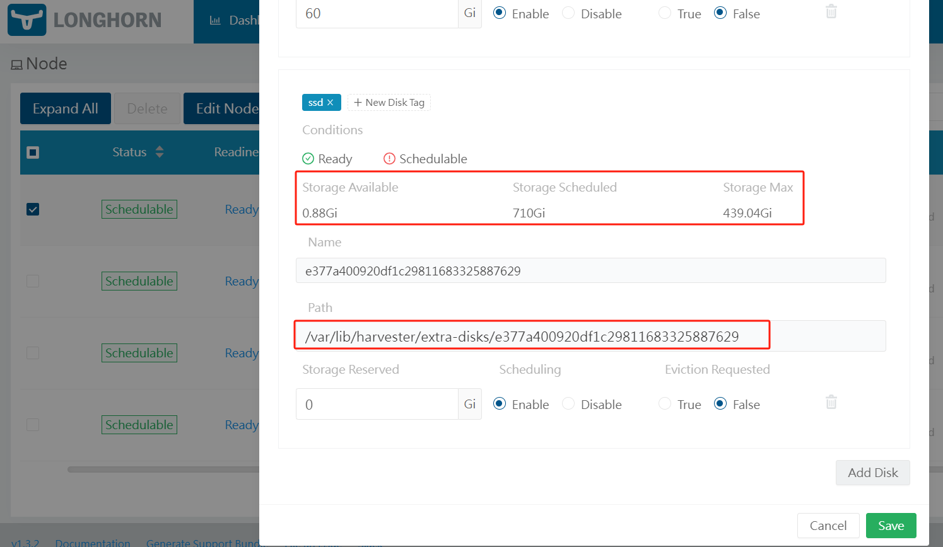Viewport: 943px width, 547px height.
Task: Remove the ssd disk tag
Action: point(331,101)
